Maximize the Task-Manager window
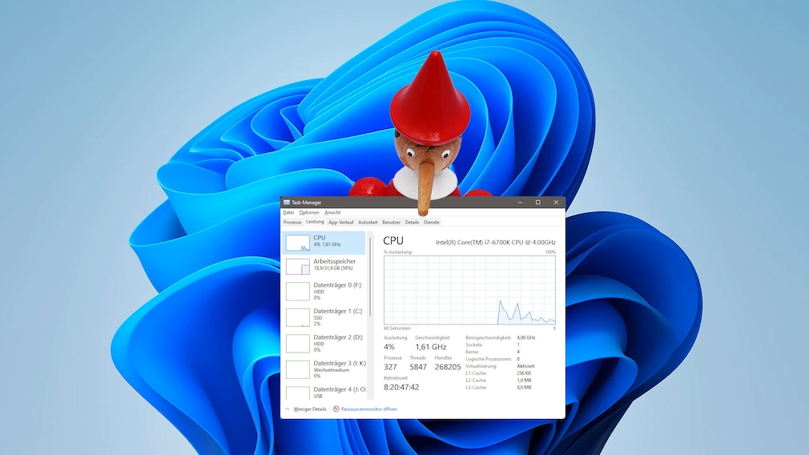Image resolution: width=809 pixels, height=455 pixels. click(x=537, y=202)
